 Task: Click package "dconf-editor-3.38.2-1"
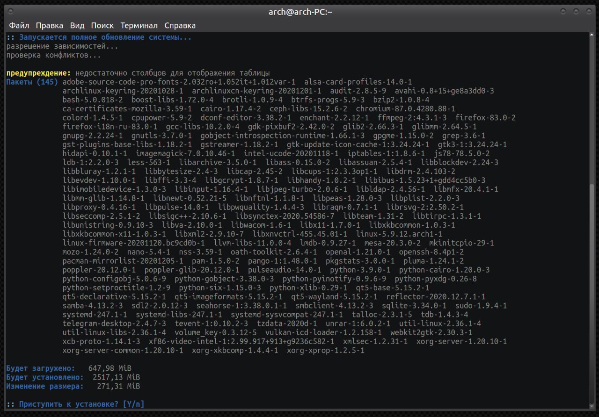point(246,118)
